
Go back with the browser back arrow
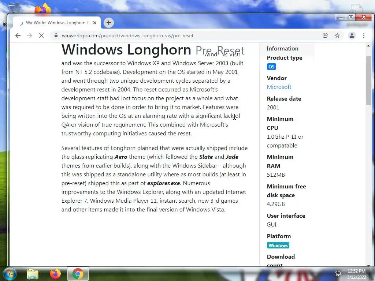point(18,35)
